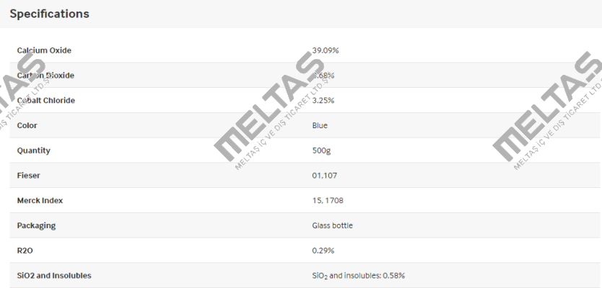This screenshot has width=602, height=288.
Task: Select the Fieser row label
Action: coord(28,176)
